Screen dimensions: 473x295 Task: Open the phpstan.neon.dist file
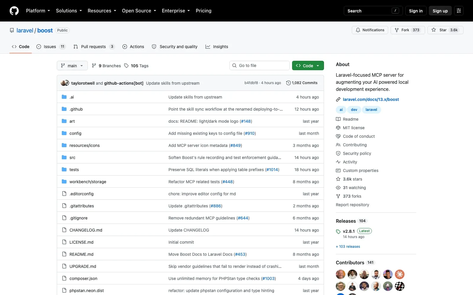tap(87, 291)
